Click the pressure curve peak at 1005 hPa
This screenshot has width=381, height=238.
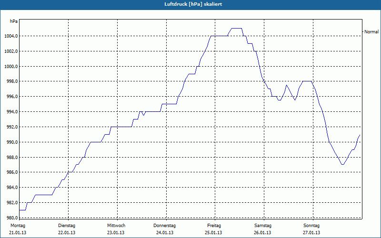click(x=236, y=29)
